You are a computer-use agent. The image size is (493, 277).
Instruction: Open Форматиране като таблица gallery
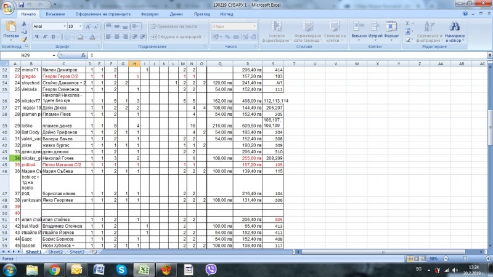308,32
